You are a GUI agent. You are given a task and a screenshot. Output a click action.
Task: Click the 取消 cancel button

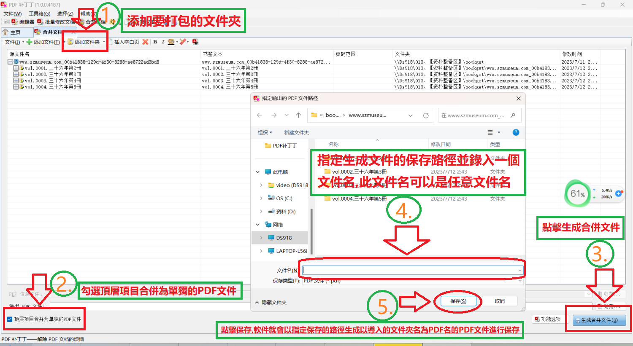[500, 301]
